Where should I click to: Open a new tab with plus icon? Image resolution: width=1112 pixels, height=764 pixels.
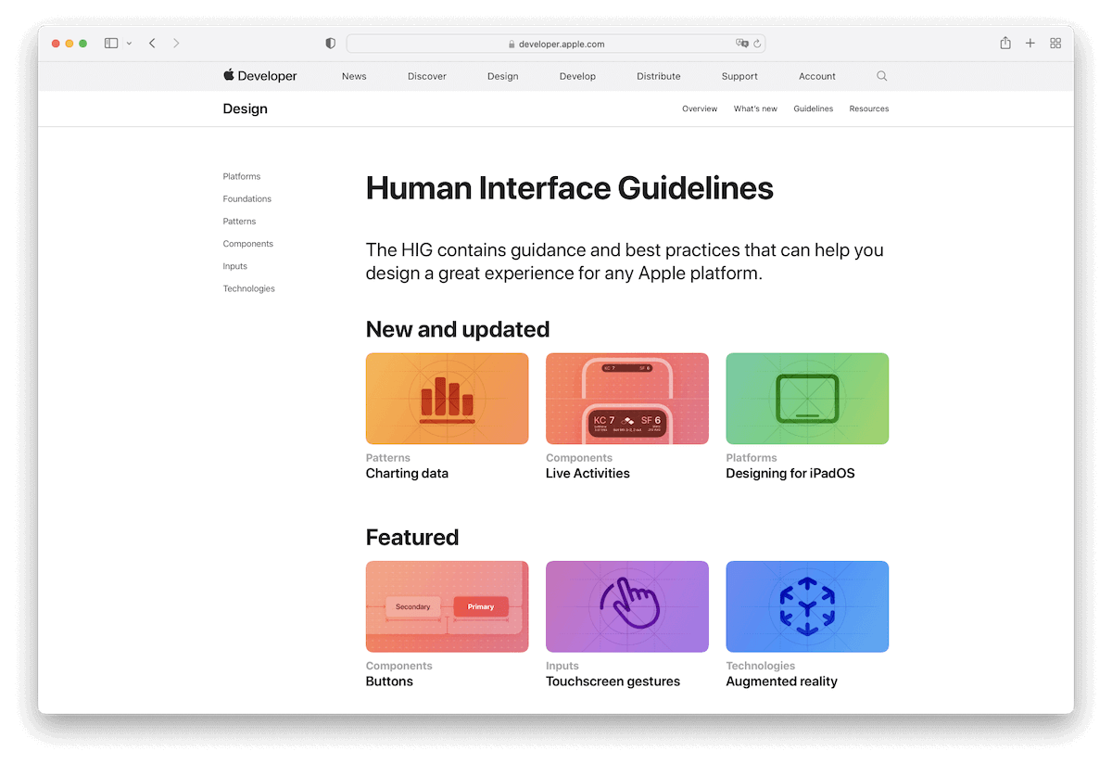pos(1030,44)
